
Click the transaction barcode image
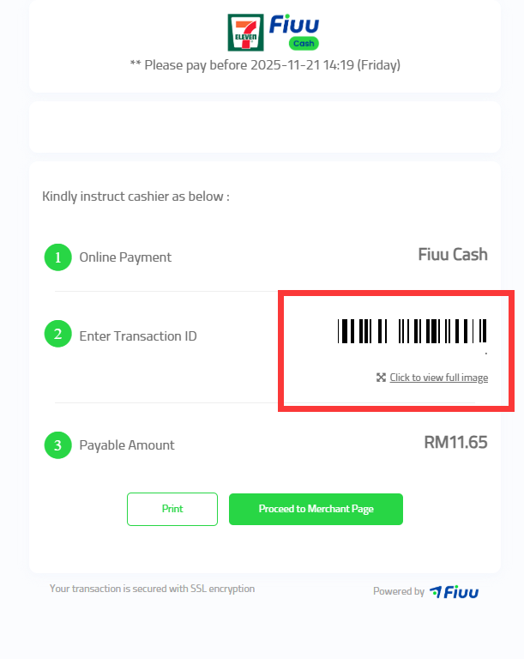pos(413,331)
